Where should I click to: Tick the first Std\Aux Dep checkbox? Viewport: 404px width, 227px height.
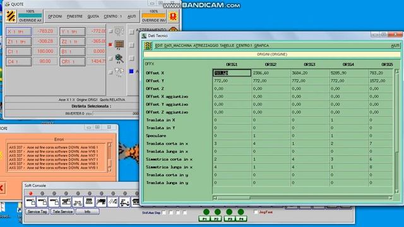pos(164,212)
